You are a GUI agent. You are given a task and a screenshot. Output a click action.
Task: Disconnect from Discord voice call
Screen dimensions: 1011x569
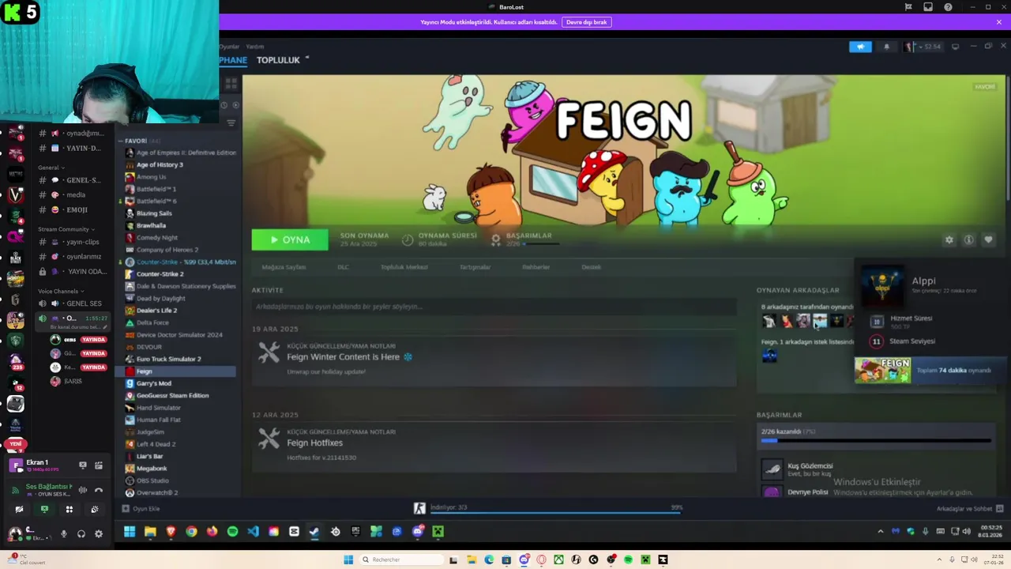99,490
